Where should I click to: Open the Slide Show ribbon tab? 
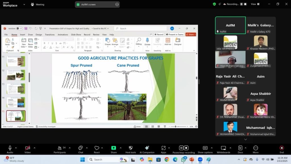[x=76, y=35]
